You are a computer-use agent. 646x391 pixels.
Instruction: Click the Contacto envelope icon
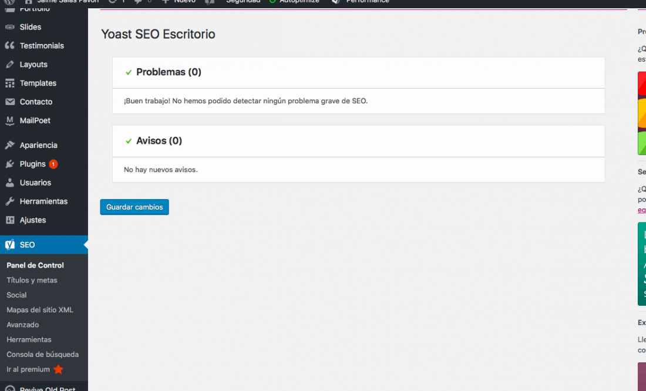[10, 102]
